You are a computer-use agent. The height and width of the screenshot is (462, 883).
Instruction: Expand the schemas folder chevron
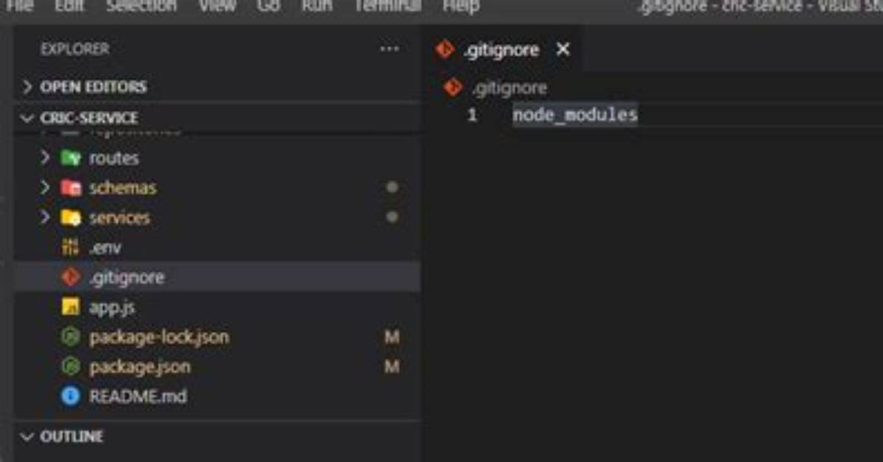coord(46,188)
